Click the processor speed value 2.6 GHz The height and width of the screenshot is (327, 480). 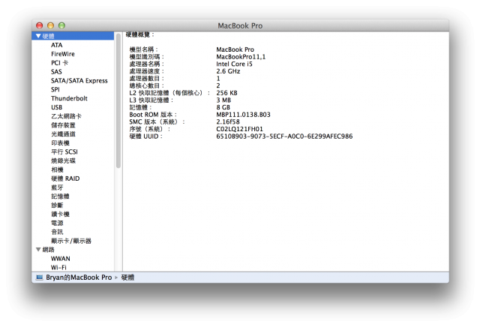pos(228,71)
